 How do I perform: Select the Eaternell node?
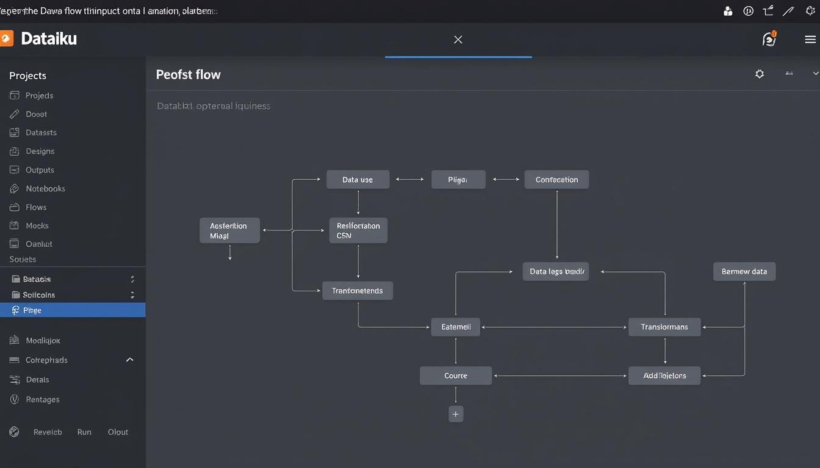point(456,327)
